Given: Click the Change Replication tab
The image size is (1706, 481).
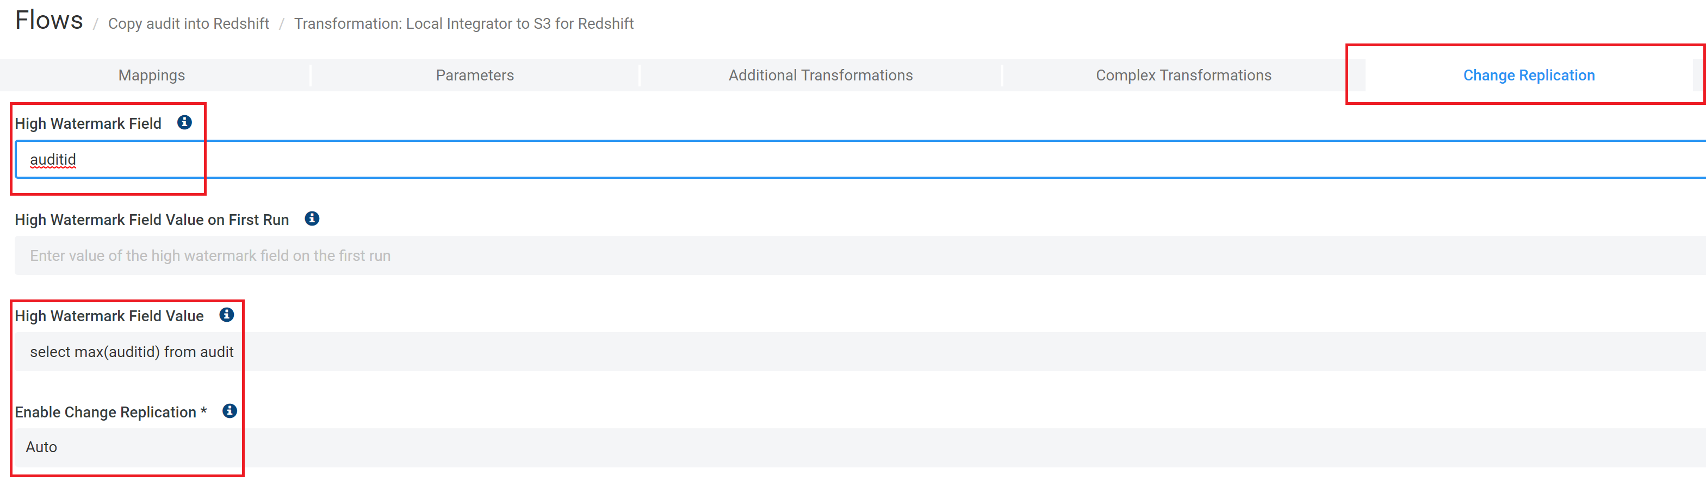Looking at the screenshot, I should 1528,76.
